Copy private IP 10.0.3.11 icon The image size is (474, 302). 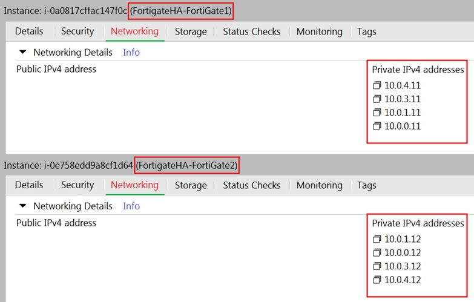click(x=377, y=99)
